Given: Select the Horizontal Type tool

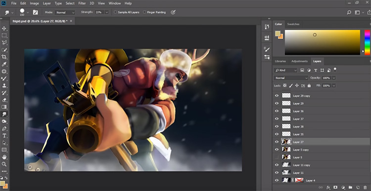Looking at the screenshot, I should pos(4,136).
